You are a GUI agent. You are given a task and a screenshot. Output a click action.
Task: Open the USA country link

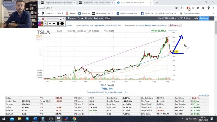click(x=126, y=93)
